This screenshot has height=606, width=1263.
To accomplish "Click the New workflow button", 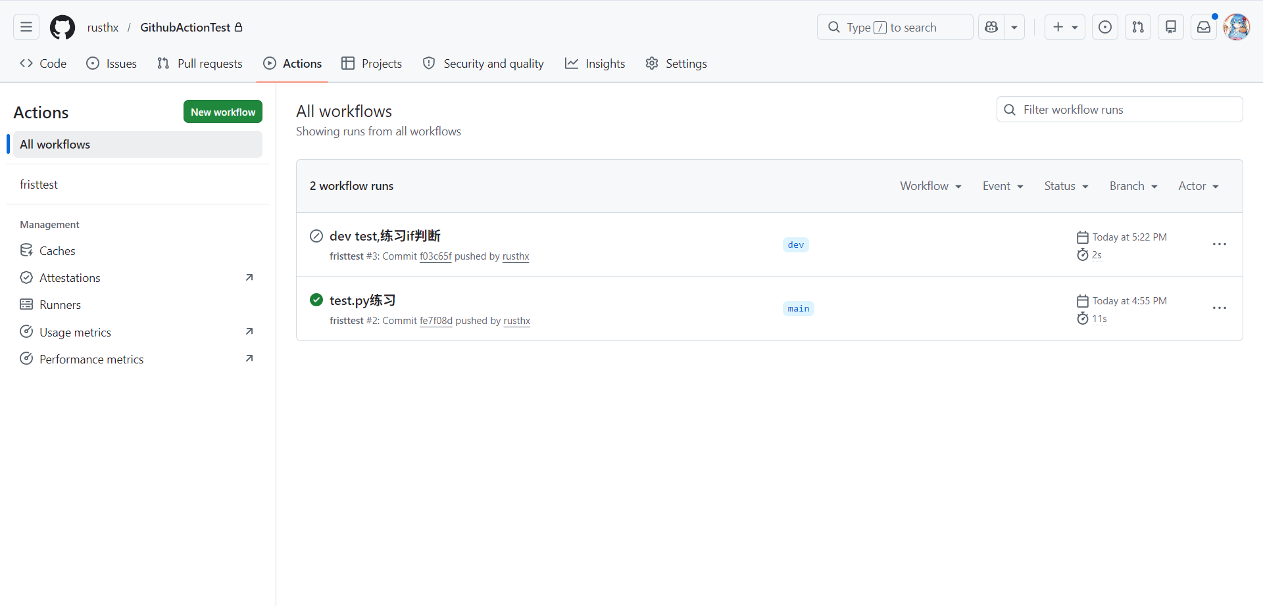I will tap(223, 112).
